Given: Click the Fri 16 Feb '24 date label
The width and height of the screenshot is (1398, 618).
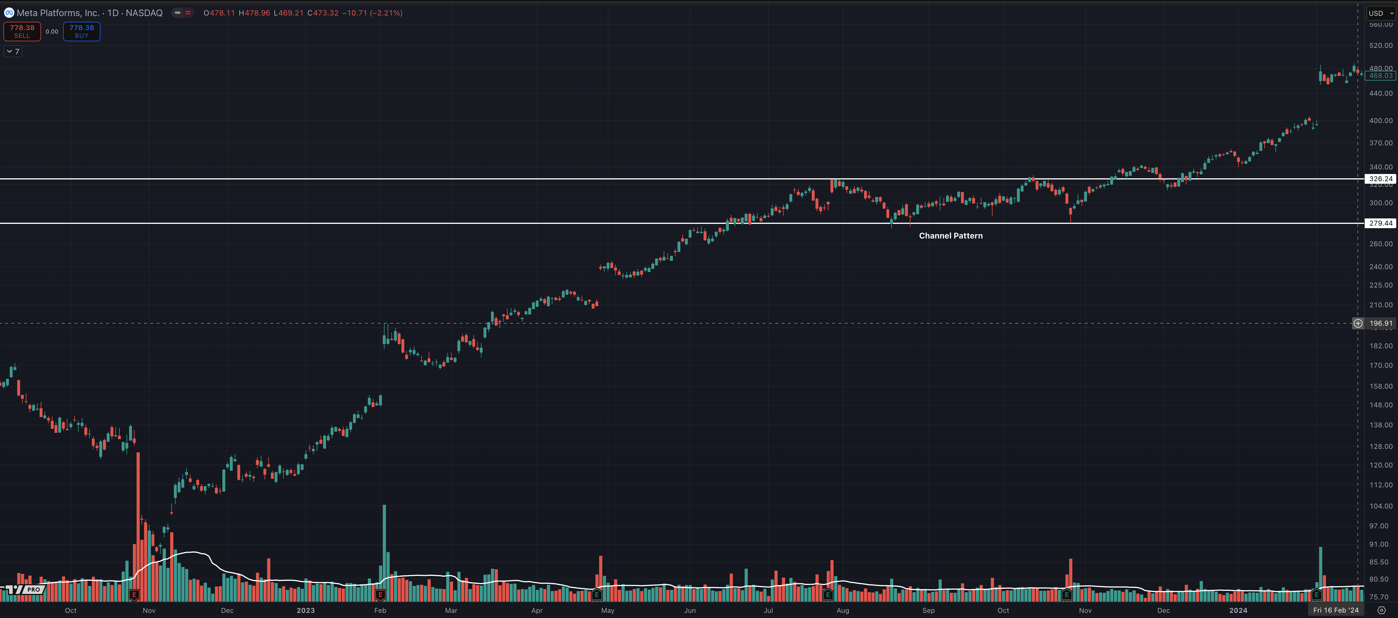Looking at the screenshot, I should point(1335,611).
